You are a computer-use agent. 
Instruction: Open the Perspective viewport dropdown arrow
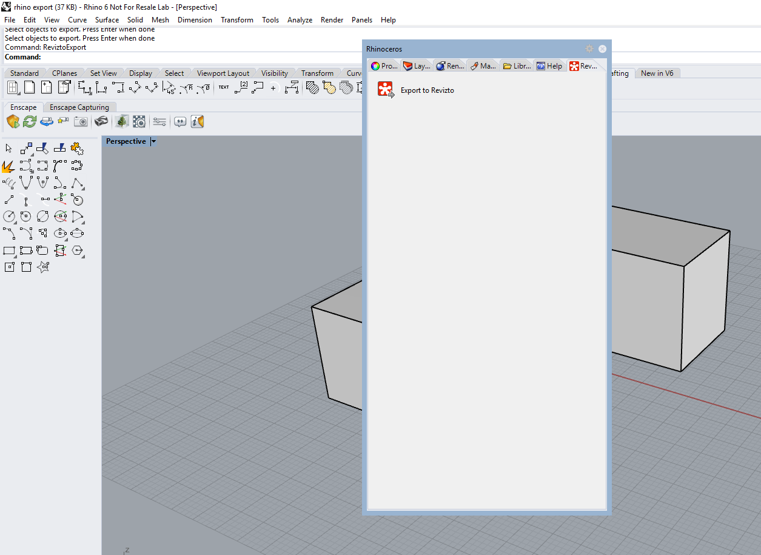point(153,141)
